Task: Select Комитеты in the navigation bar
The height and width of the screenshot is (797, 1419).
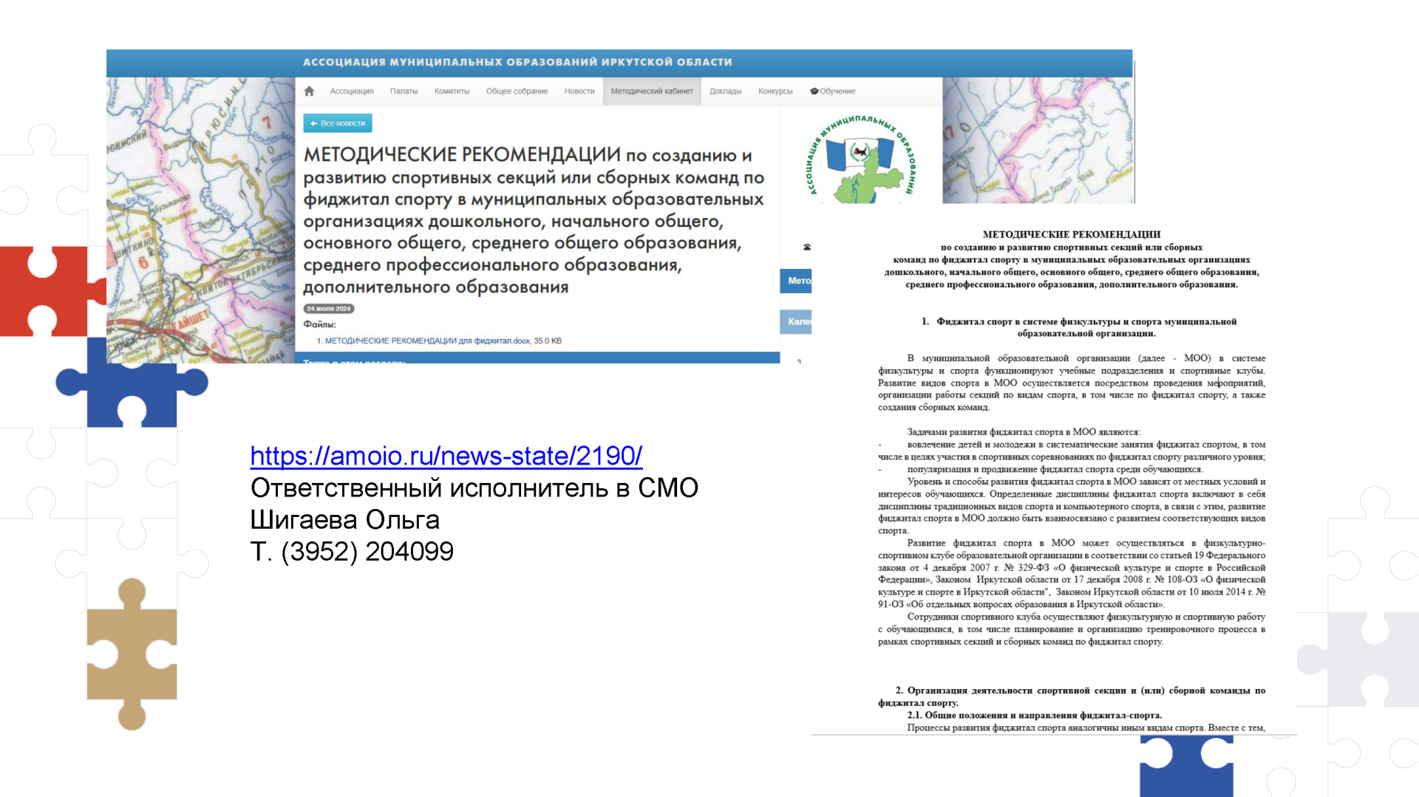Action: pyautogui.click(x=452, y=92)
